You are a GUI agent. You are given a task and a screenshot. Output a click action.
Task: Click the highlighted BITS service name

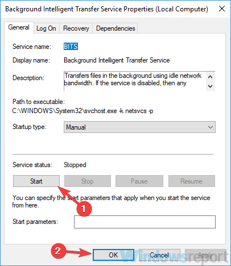(71, 47)
